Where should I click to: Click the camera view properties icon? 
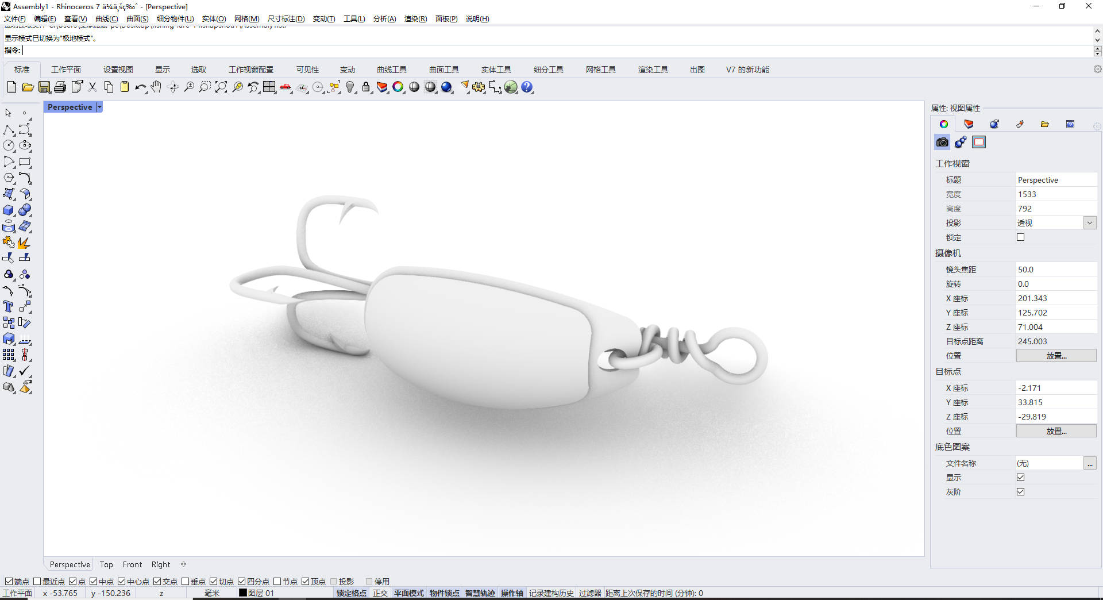point(942,142)
